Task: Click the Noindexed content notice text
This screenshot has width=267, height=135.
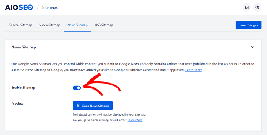Action: coord(109,114)
